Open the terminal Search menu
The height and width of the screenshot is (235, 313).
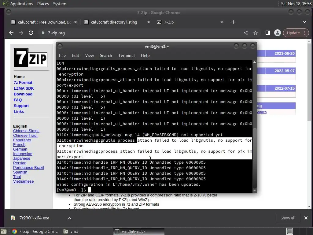click(106, 55)
